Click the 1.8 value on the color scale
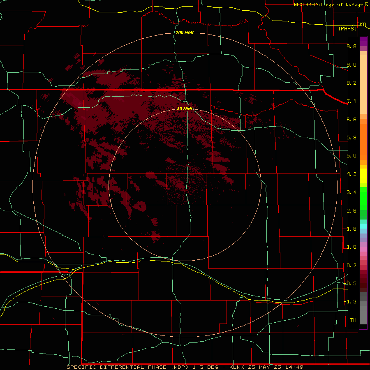370x370 pixels. tap(351, 229)
